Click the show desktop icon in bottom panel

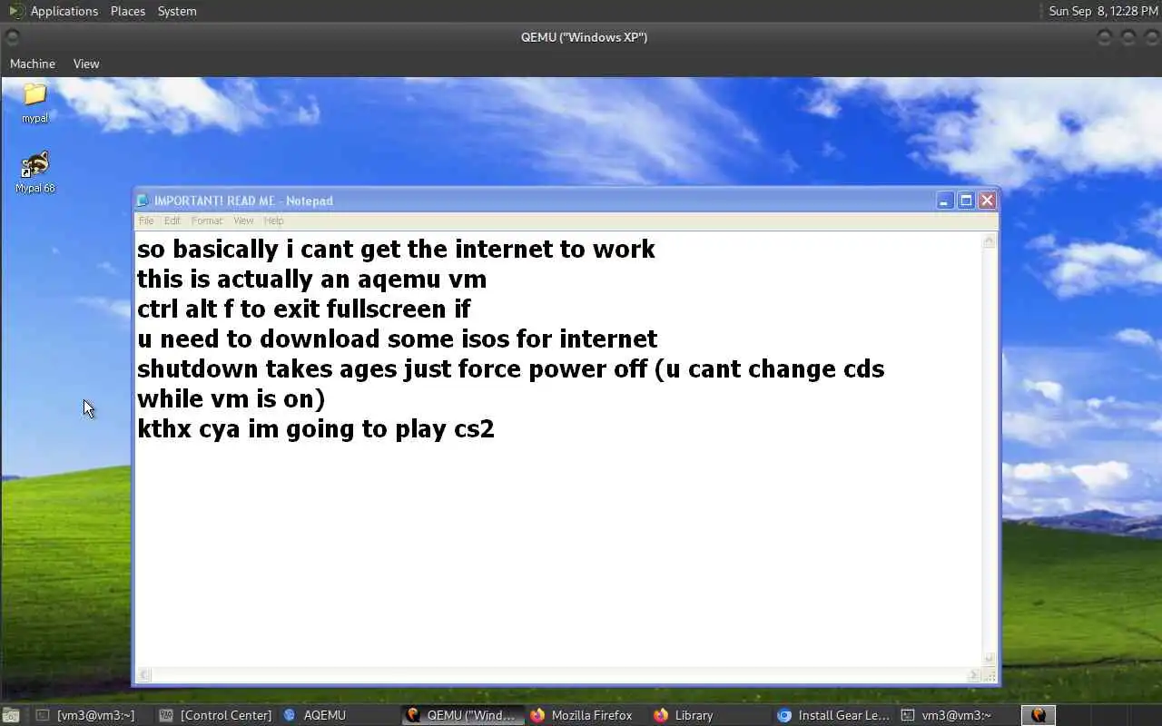click(x=10, y=715)
